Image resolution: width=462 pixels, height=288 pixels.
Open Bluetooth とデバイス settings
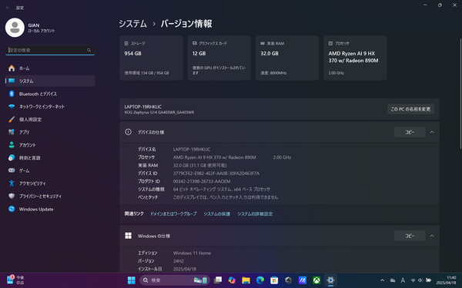tap(50, 94)
